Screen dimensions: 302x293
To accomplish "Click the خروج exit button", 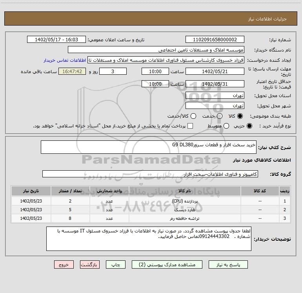I will pyautogui.click(x=64, y=264).
